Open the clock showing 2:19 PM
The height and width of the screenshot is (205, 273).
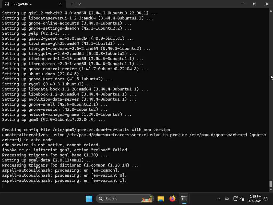(x=255, y=199)
